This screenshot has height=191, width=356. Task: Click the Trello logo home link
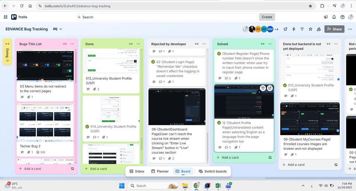[19, 17]
